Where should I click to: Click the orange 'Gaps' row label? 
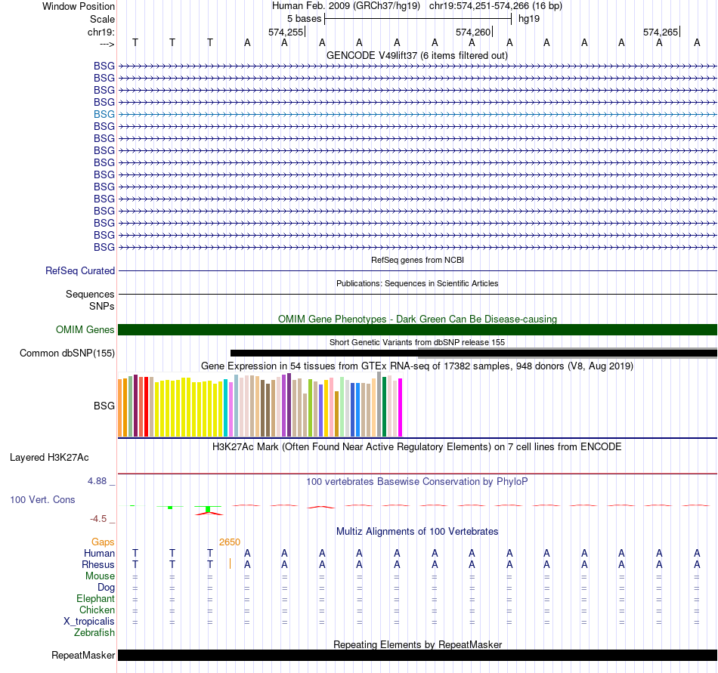click(103, 542)
